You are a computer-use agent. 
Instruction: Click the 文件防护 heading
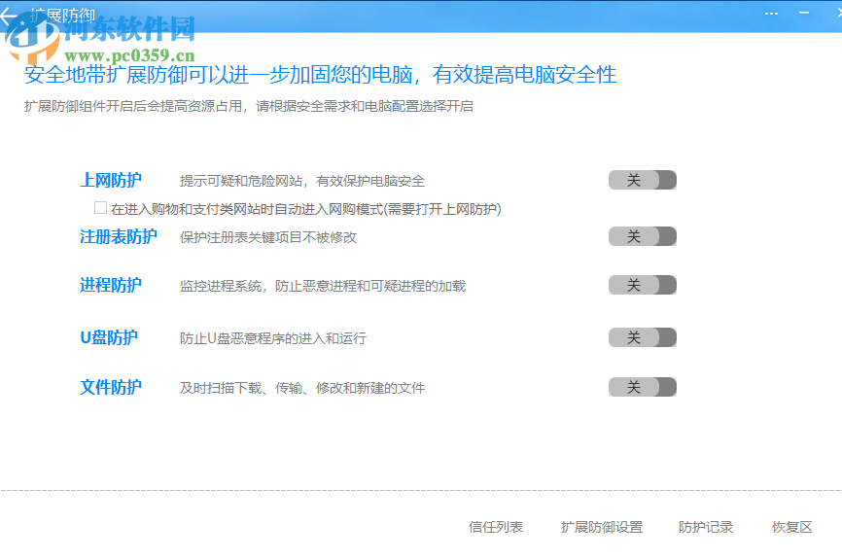click(111, 387)
